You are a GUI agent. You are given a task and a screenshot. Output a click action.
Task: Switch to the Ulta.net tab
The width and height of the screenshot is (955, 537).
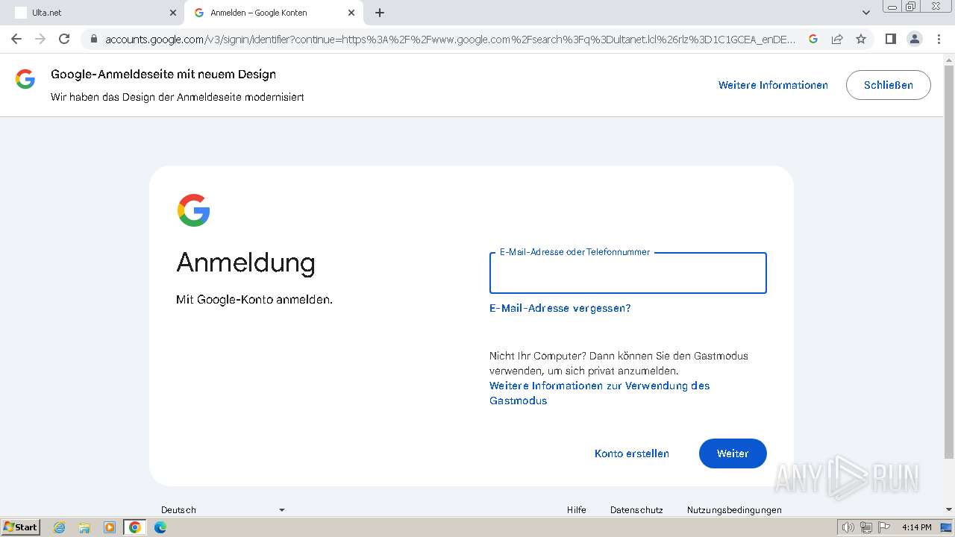tap(93, 13)
